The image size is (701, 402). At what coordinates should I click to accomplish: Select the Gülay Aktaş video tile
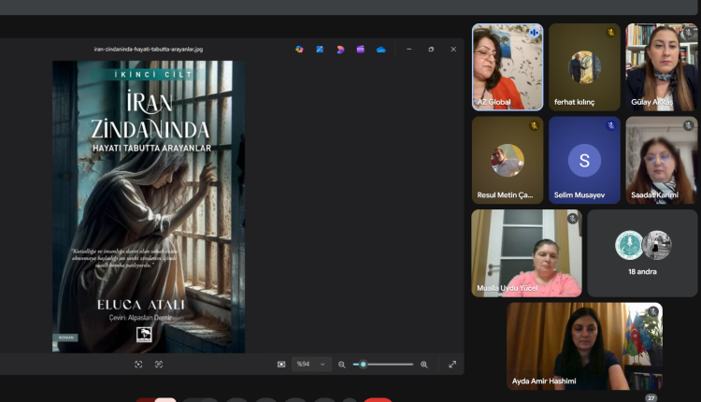tap(661, 67)
